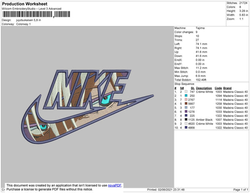250x193 pixels.
Task: Click the barcode below the worksheet title
Action: tap(36, 14)
